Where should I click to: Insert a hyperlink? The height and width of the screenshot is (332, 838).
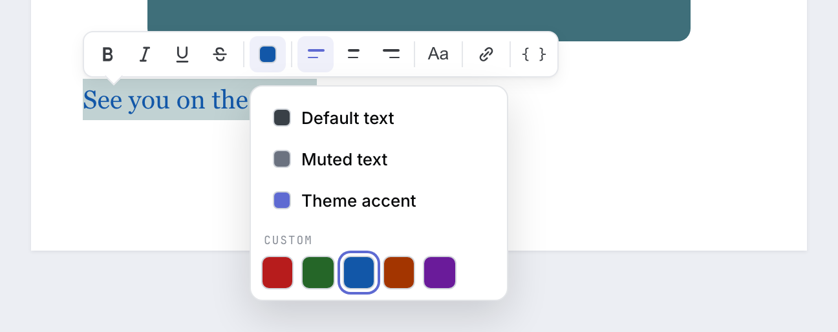tap(486, 54)
